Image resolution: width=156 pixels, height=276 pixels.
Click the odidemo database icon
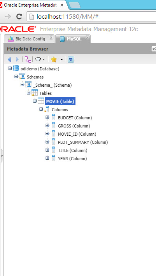[x=16, y=68]
